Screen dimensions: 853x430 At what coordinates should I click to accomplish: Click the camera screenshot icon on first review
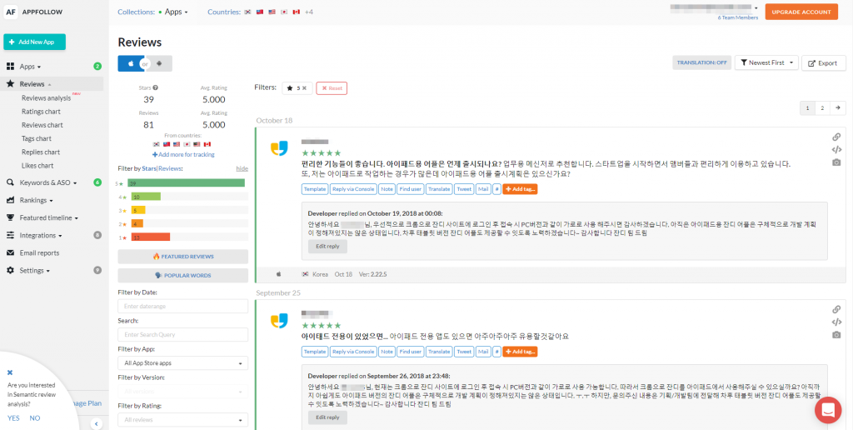[x=836, y=162]
